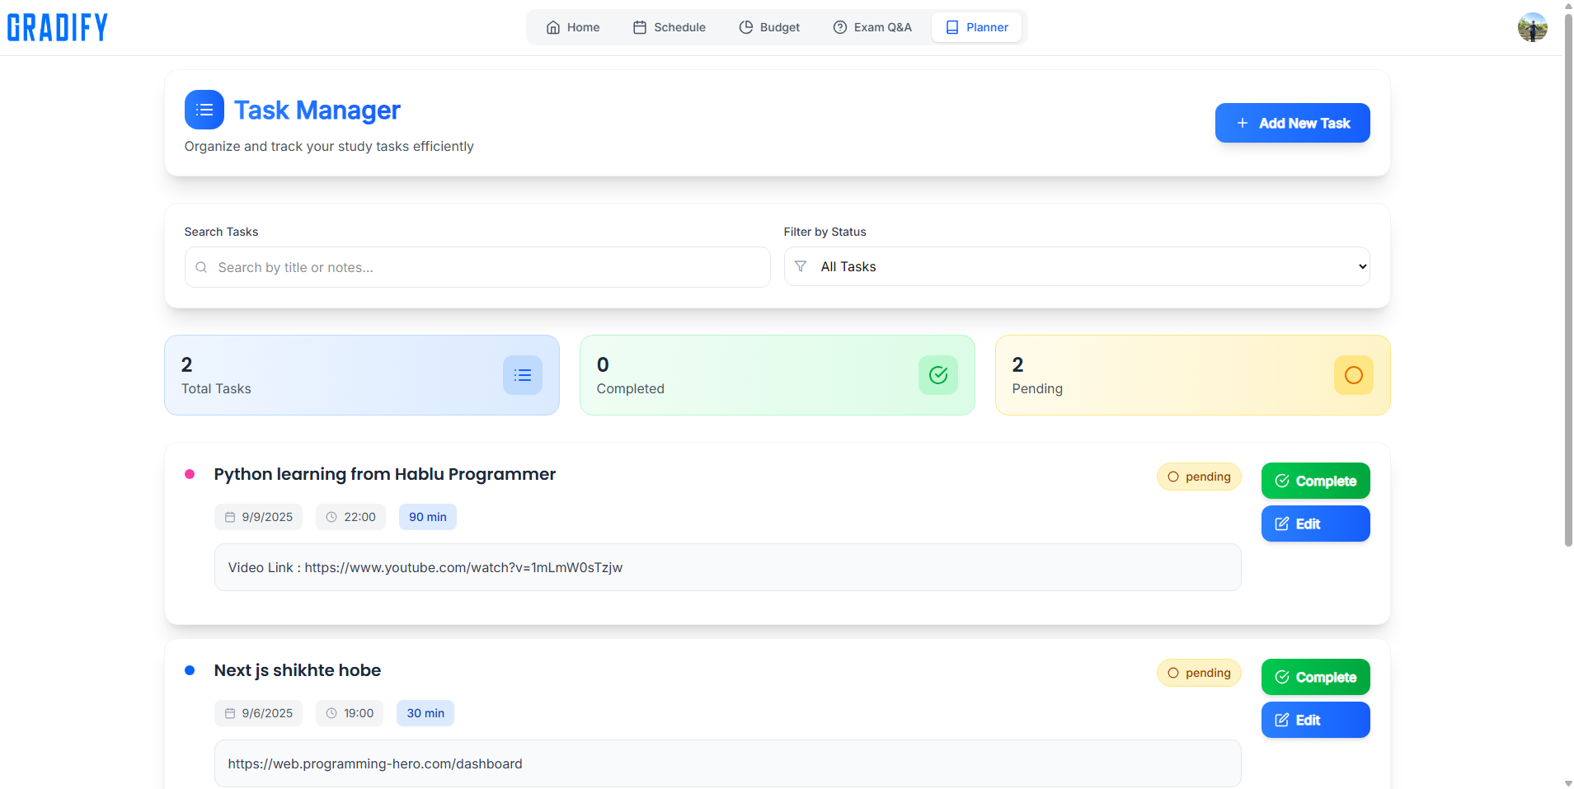Image resolution: width=1574 pixels, height=789 pixels.
Task: Focus the Search Tasks input field
Action: tap(477, 267)
